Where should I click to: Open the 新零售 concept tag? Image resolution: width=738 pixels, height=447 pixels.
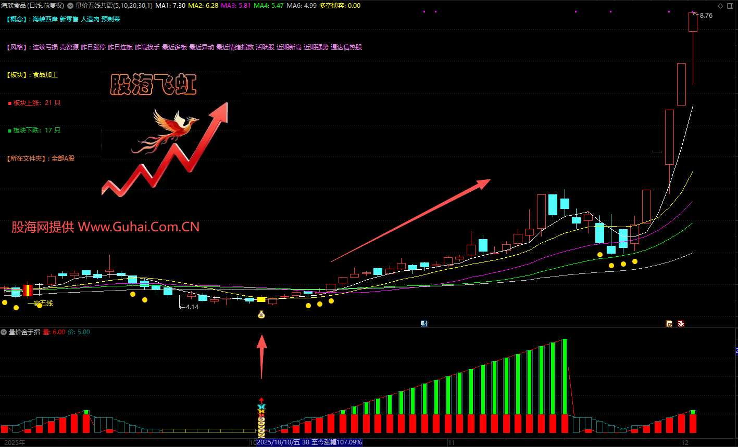(x=69, y=19)
